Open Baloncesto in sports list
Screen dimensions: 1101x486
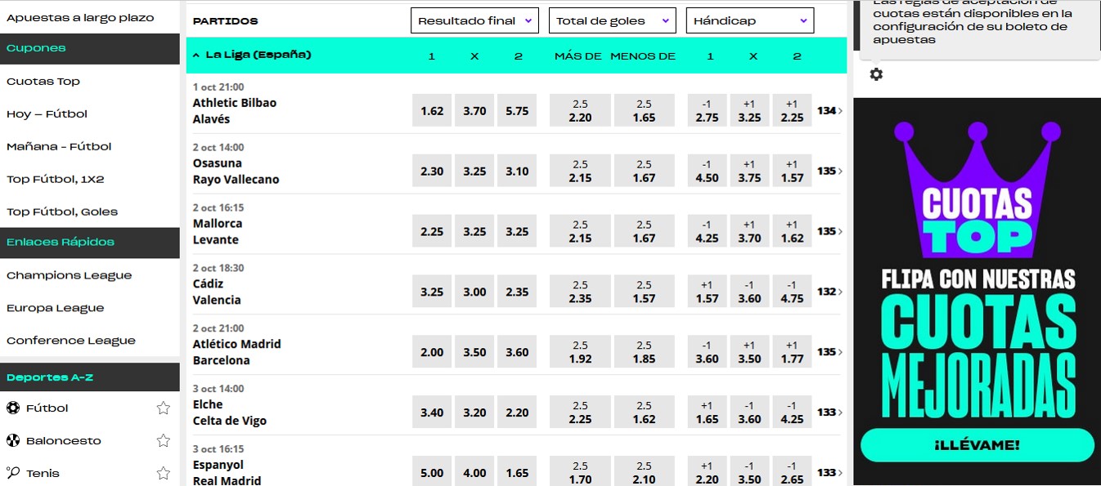click(64, 441)
